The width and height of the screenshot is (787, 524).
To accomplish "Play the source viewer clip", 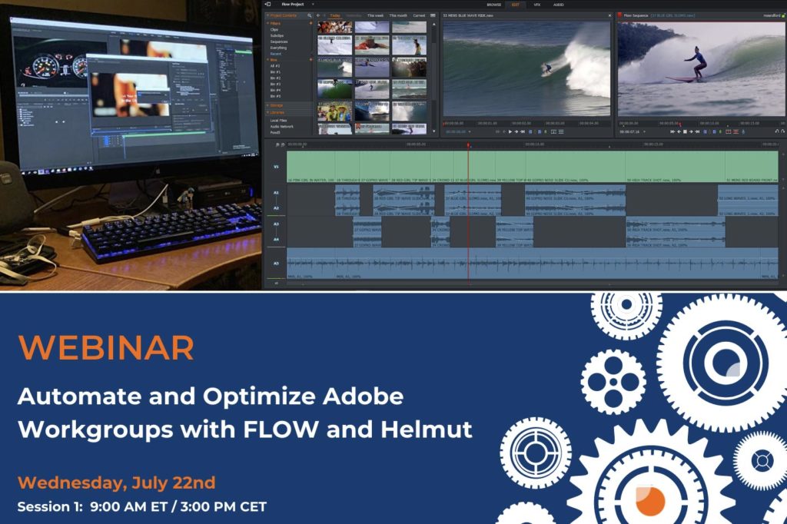I will [510, 132].
